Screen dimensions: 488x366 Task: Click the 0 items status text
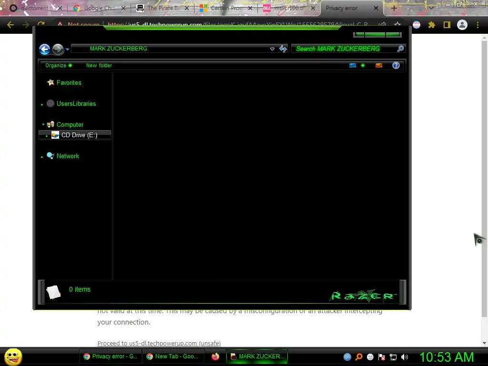click(x=80, y=289)
